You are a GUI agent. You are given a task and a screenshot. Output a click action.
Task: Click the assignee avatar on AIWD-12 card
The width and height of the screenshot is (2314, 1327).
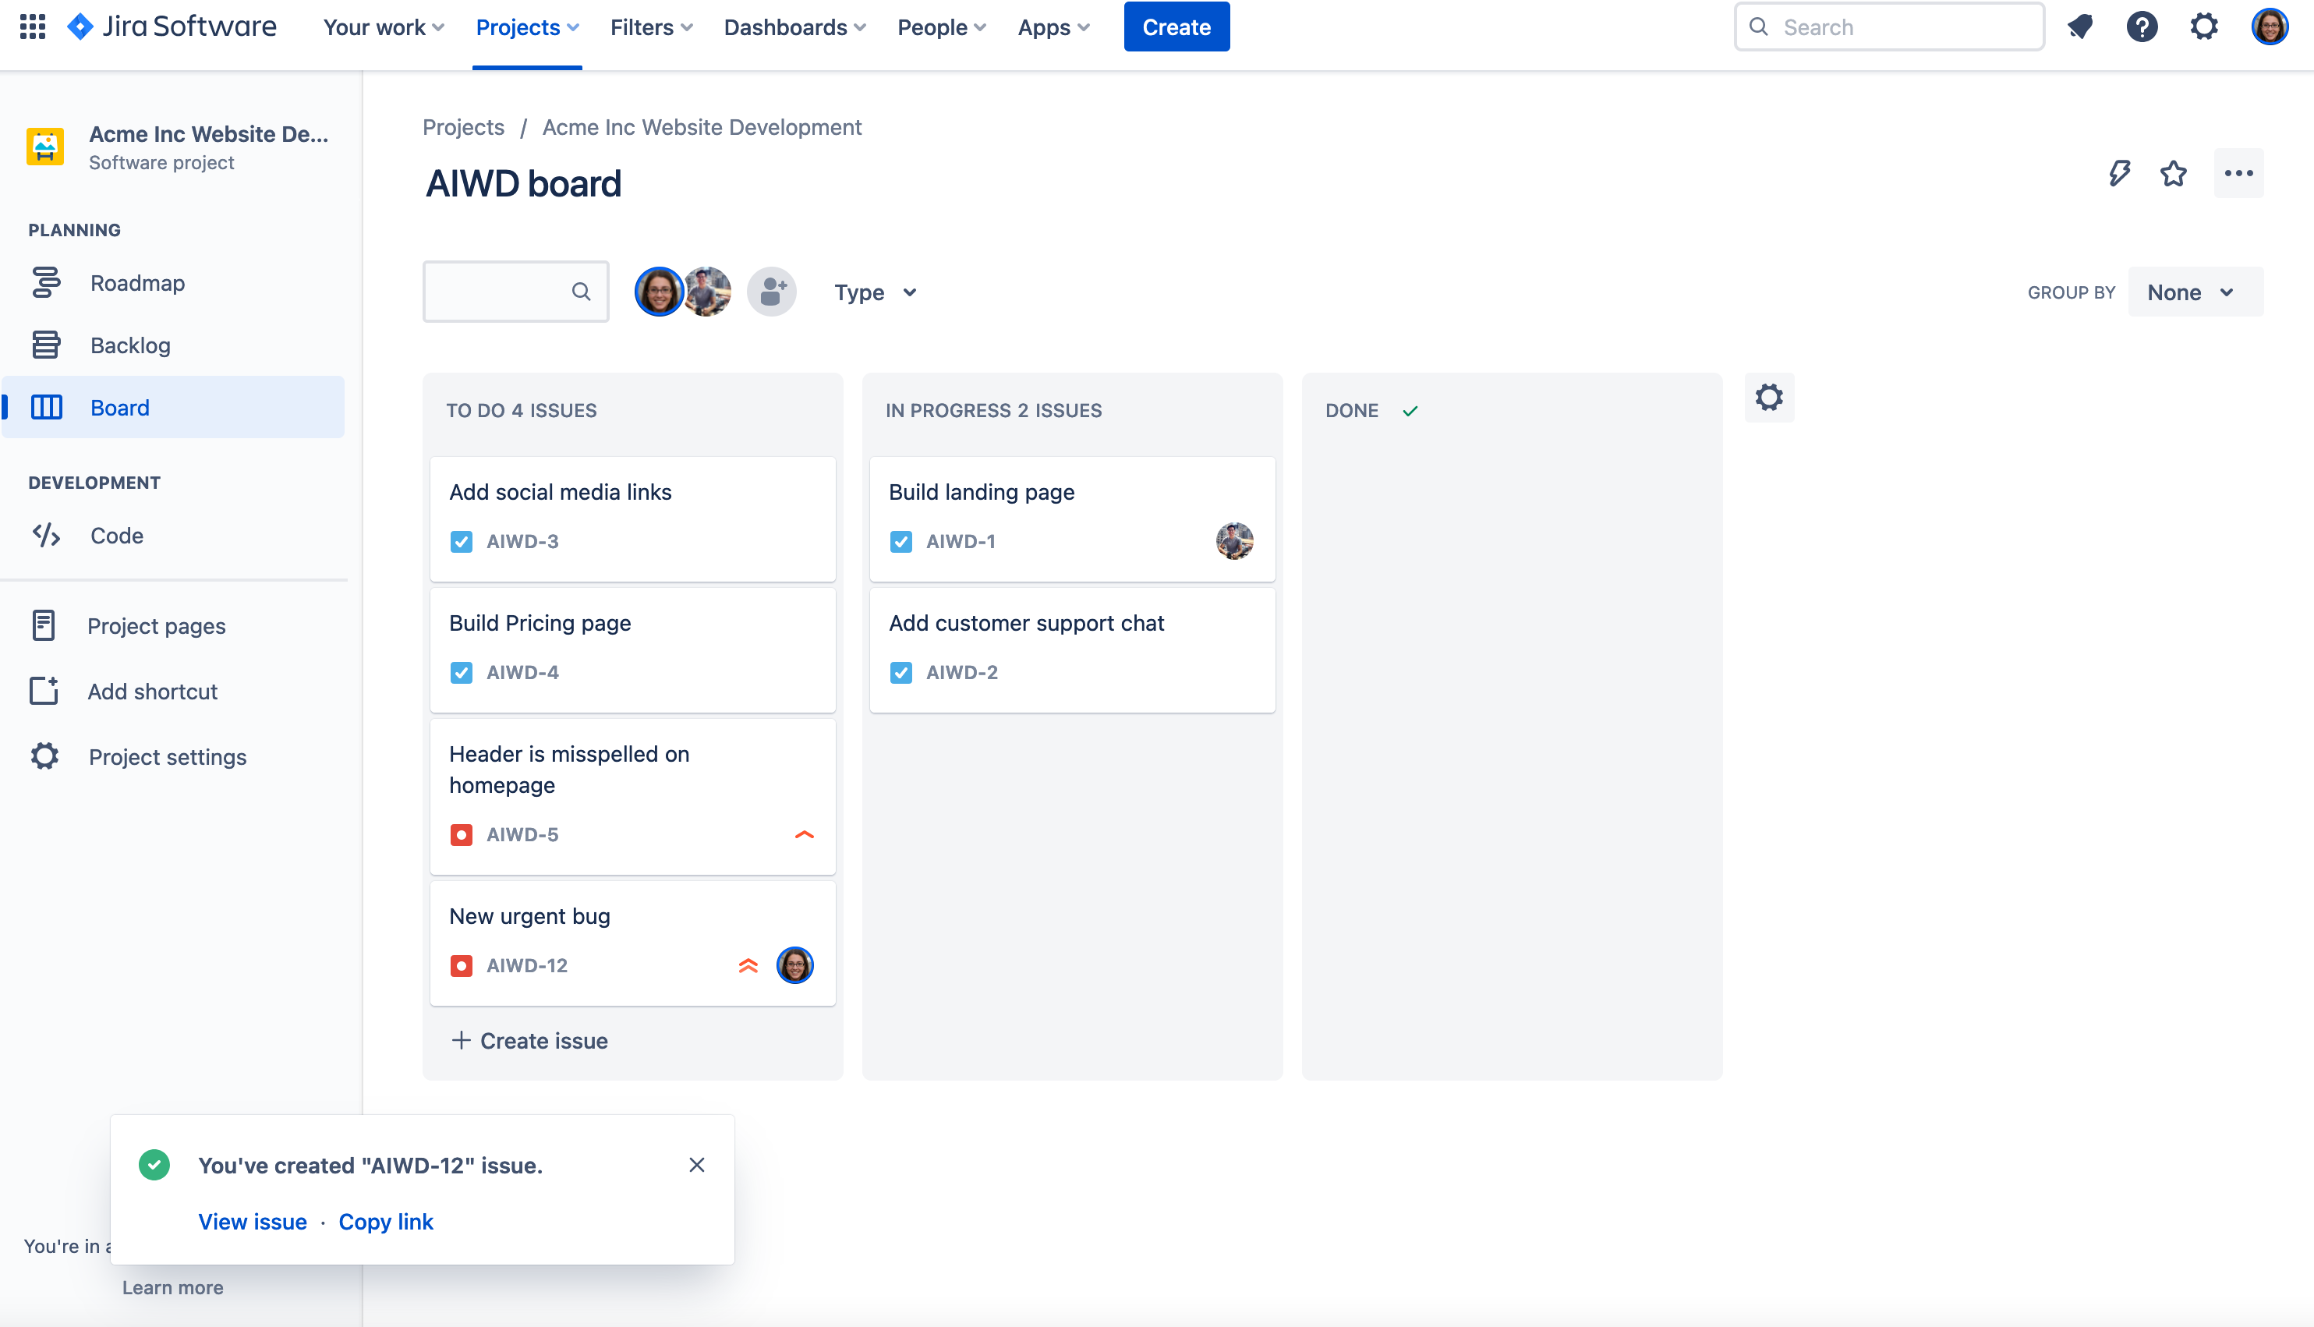tap(794, 965)
